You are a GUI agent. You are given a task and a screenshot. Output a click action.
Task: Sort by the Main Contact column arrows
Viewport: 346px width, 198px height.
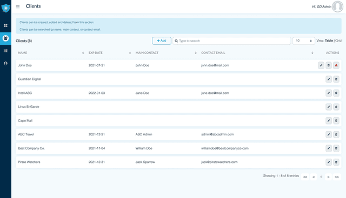196,53
